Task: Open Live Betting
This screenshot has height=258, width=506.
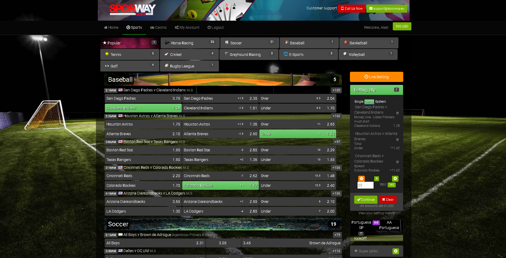Action: pyautogui.click(x=377, y=77)
